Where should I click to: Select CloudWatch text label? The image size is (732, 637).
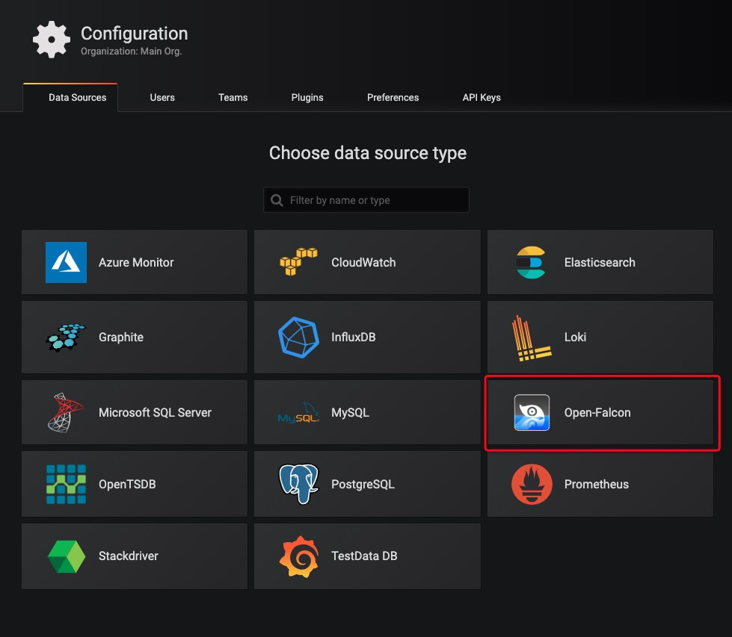[363, 263]
